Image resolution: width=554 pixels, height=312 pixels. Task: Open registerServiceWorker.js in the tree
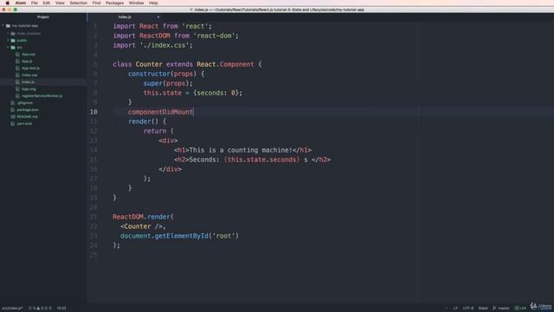coord(42,96)
